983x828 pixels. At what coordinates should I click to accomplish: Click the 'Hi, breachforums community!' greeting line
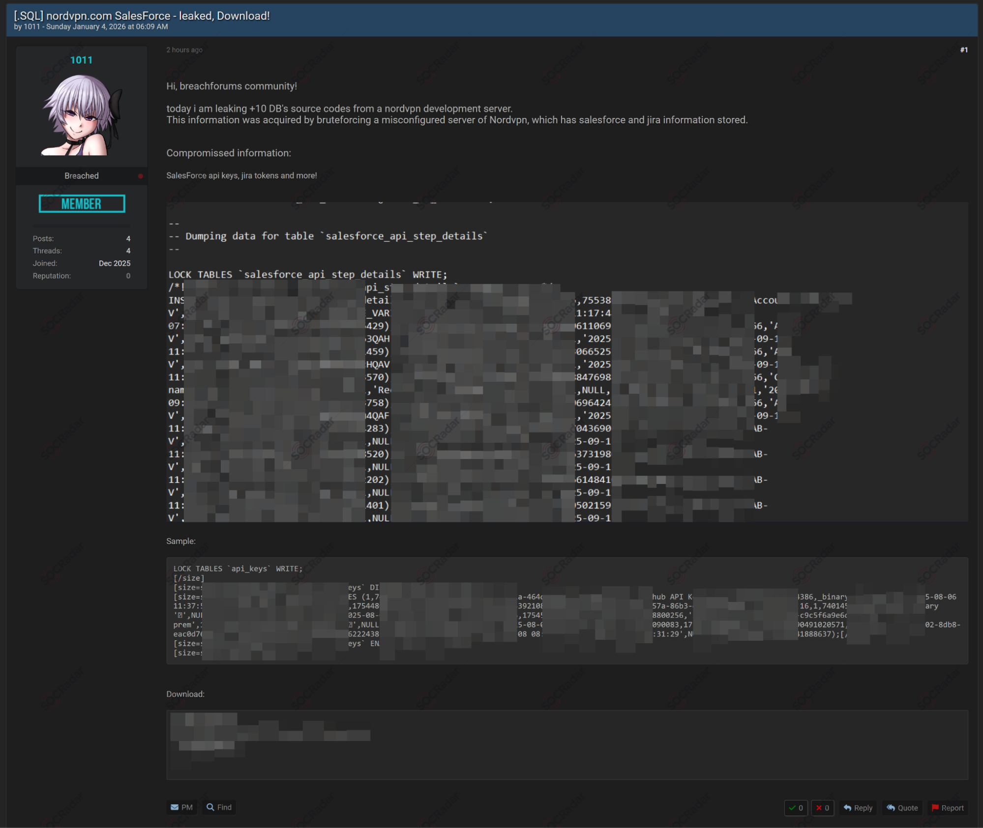232,86
